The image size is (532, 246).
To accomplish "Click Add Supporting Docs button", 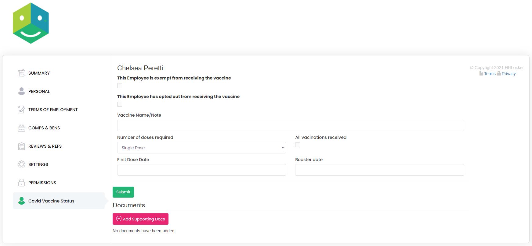I will coord(140,219).
